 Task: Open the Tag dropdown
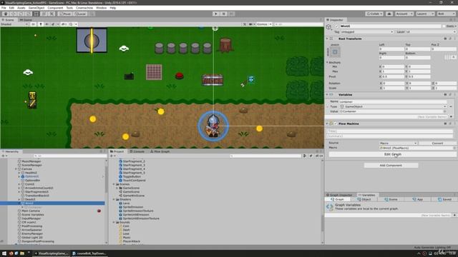tap(367, 31)
